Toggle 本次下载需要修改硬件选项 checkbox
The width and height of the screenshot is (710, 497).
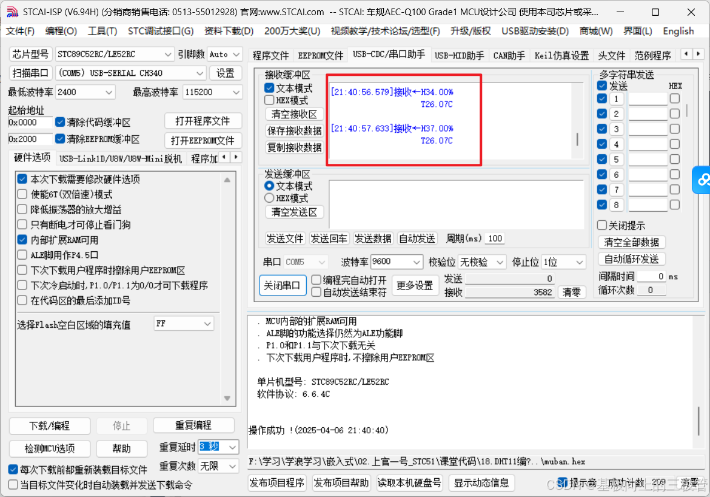tap(22, 179)
